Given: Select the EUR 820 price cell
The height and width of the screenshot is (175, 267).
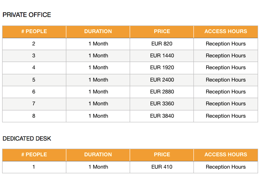Looking at the screenshot, I should point(162,44).
